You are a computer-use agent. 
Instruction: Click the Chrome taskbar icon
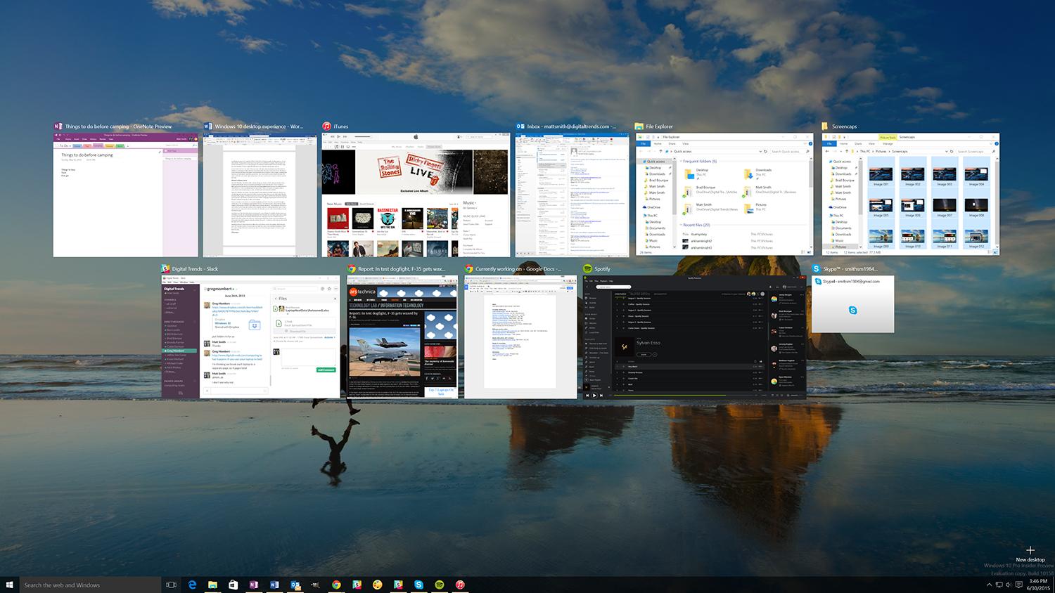click(336, 585)
